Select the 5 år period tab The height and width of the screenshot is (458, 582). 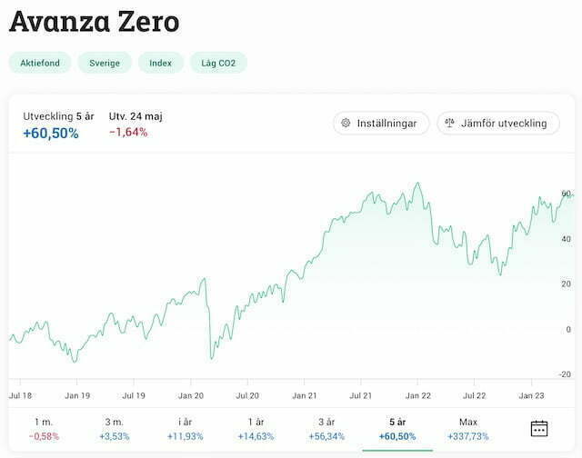point(397,428)
